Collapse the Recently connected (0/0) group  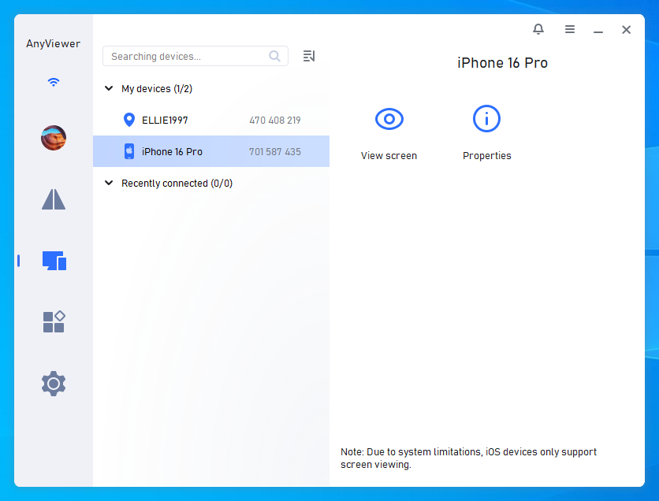[x=109, y=183]
